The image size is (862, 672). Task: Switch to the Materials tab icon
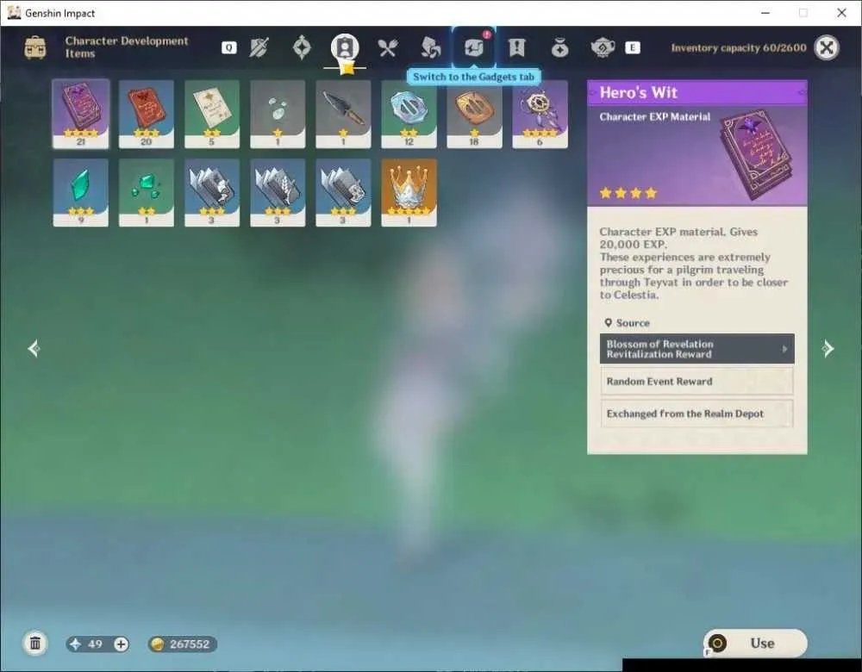430,47
